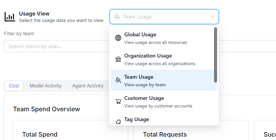Image resolution: width=276 pixels, height=140 pixels.
Task: Click the dropdown list scrollbar thumb
Action: (216, 55)
